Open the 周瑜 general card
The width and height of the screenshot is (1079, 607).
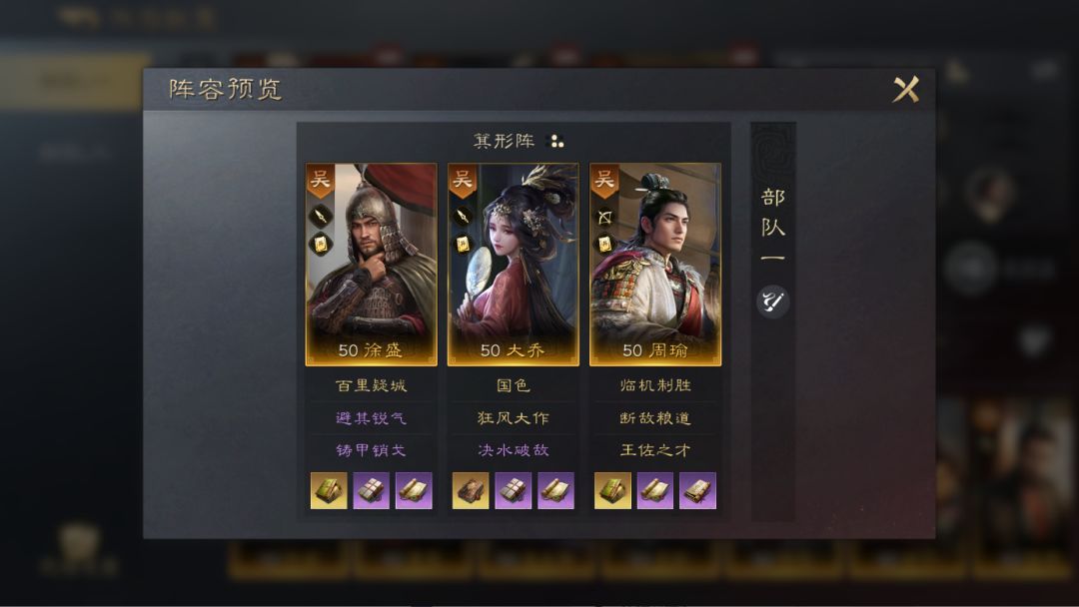click(655, 265)
